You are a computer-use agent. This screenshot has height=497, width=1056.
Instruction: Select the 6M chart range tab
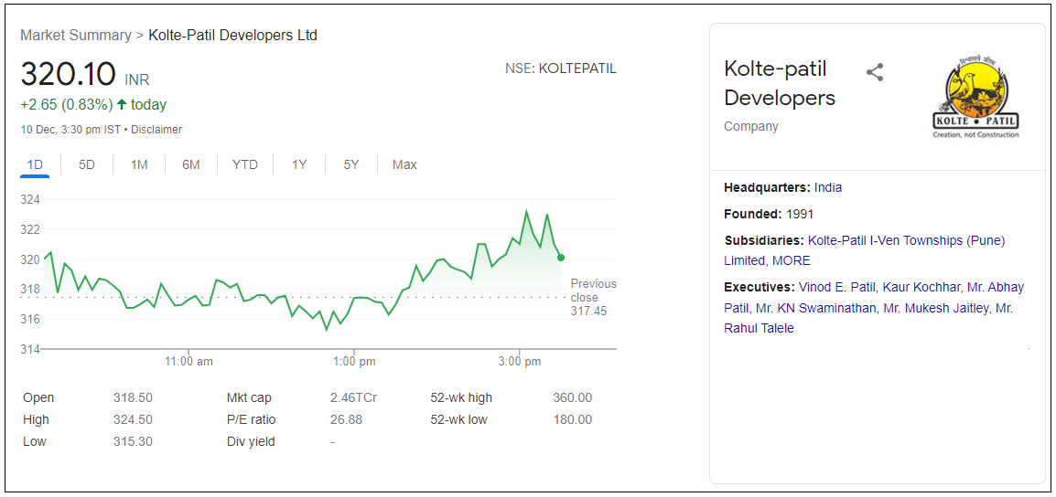click(x=191, y=164)
